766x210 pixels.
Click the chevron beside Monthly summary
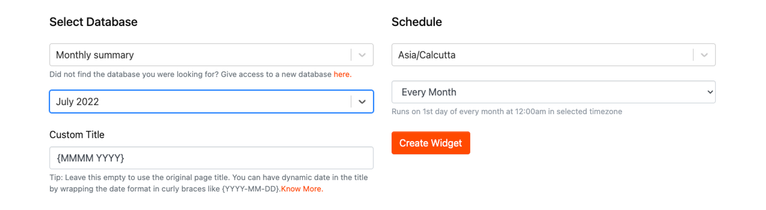362,55
